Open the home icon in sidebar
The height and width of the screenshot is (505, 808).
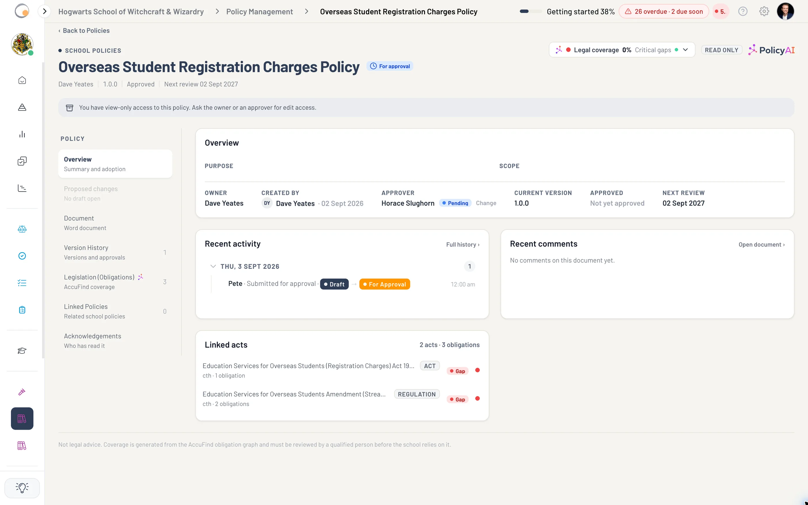(22, 80)
